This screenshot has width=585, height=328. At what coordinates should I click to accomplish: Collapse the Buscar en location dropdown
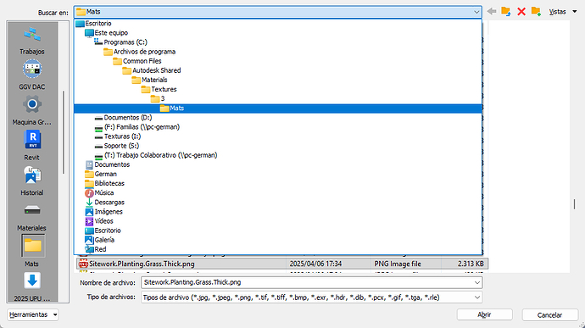(476, 12)
